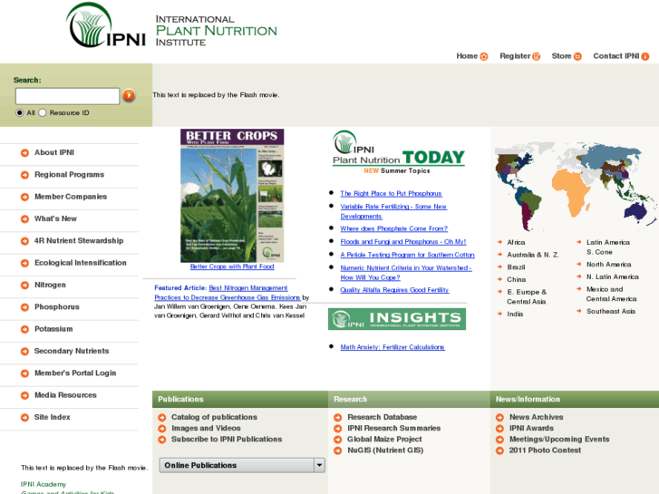The image size is (659, 494).
Task: Open the Contact IPNI menu link
Action: (x=616, y=56)
